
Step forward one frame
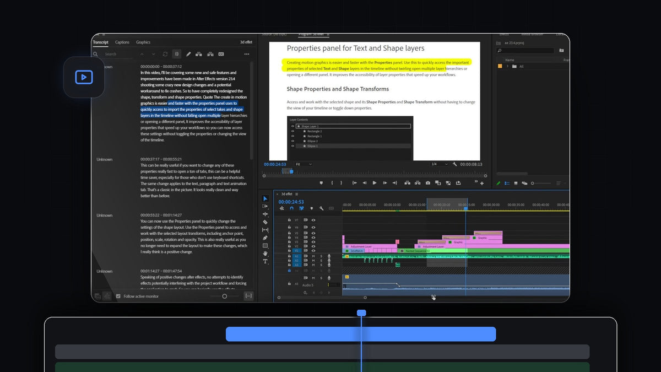pyautogui.click(x=385, y=183)
